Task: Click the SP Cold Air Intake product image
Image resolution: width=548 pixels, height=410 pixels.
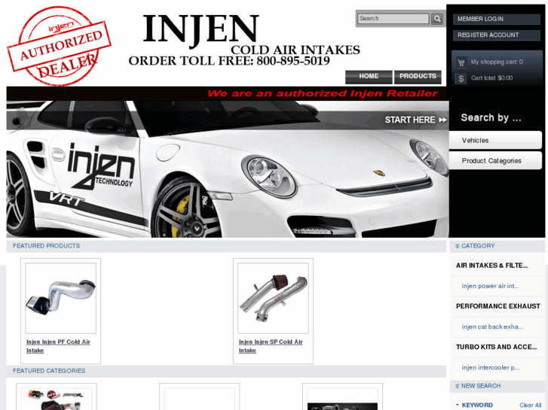Action: [x=274, y=298]
